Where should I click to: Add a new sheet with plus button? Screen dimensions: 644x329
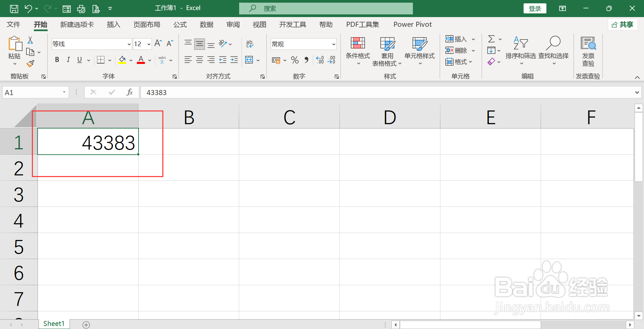86,325
